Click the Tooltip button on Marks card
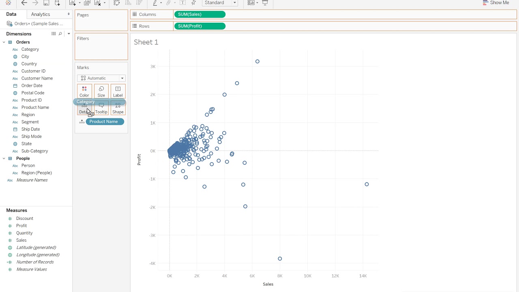Viewport: 519px width, 292px height. (101, 108)
